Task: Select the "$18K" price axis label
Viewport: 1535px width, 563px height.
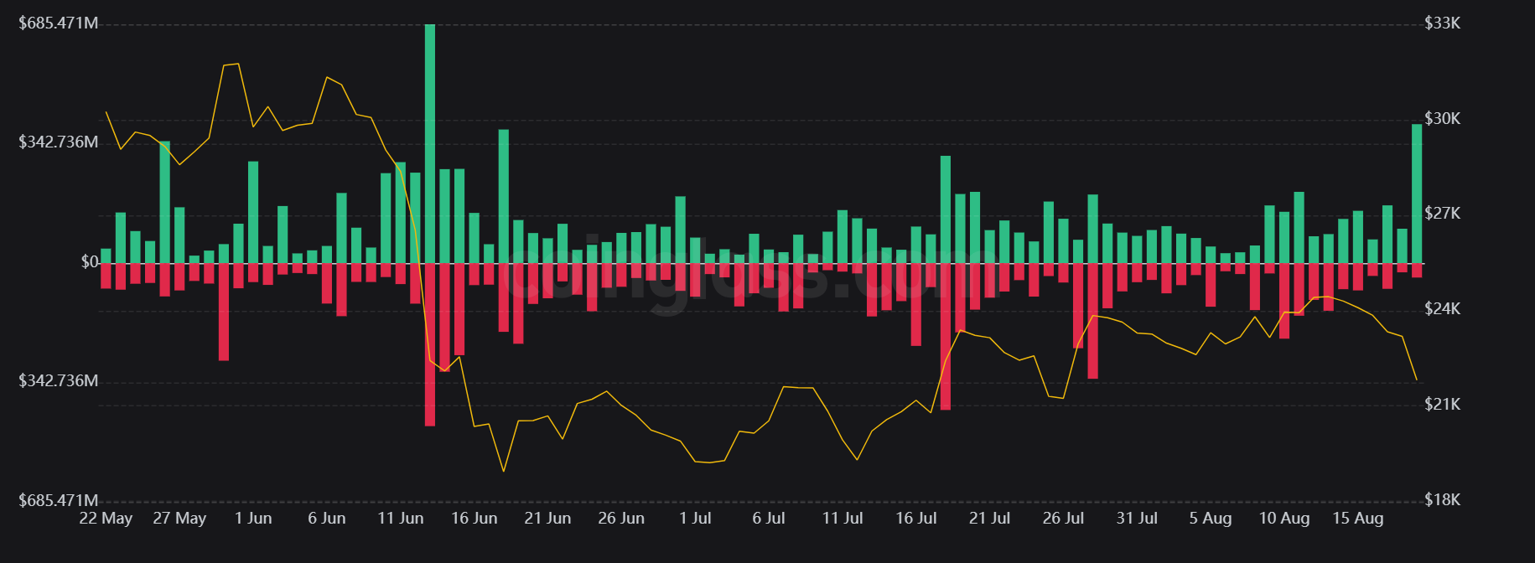Action: coord(1442,500)
